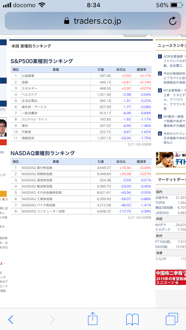The height and width of the screenshot is (330, 186).
Task: Tap the Safari reload page icon
Action: tap(172, 21)
